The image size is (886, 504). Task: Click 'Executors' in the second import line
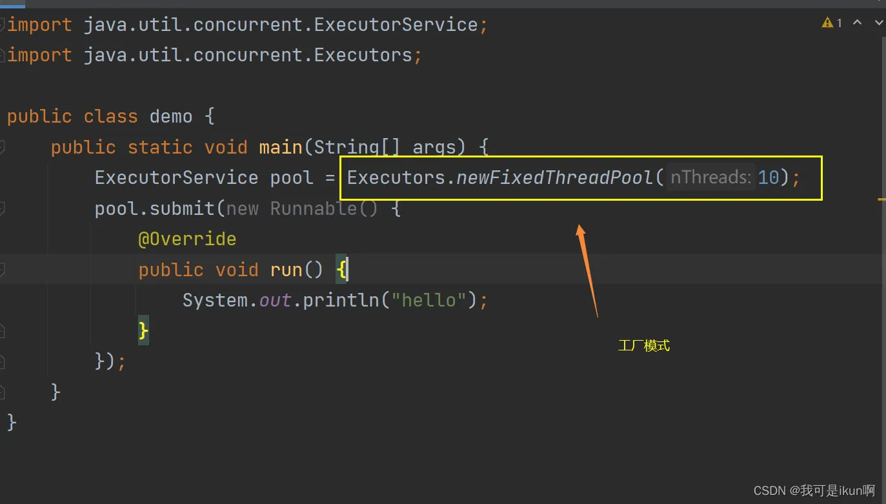[363, 55]
